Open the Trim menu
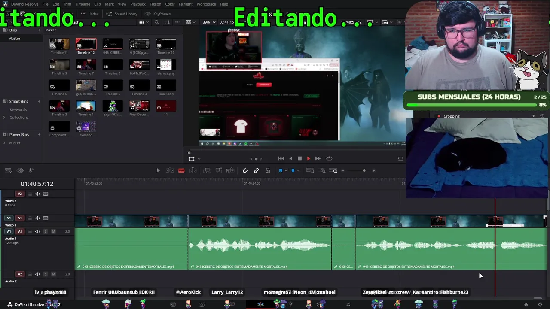Viewport: 550px width, 309px height. pyautogui.click(x=67, y=4)
